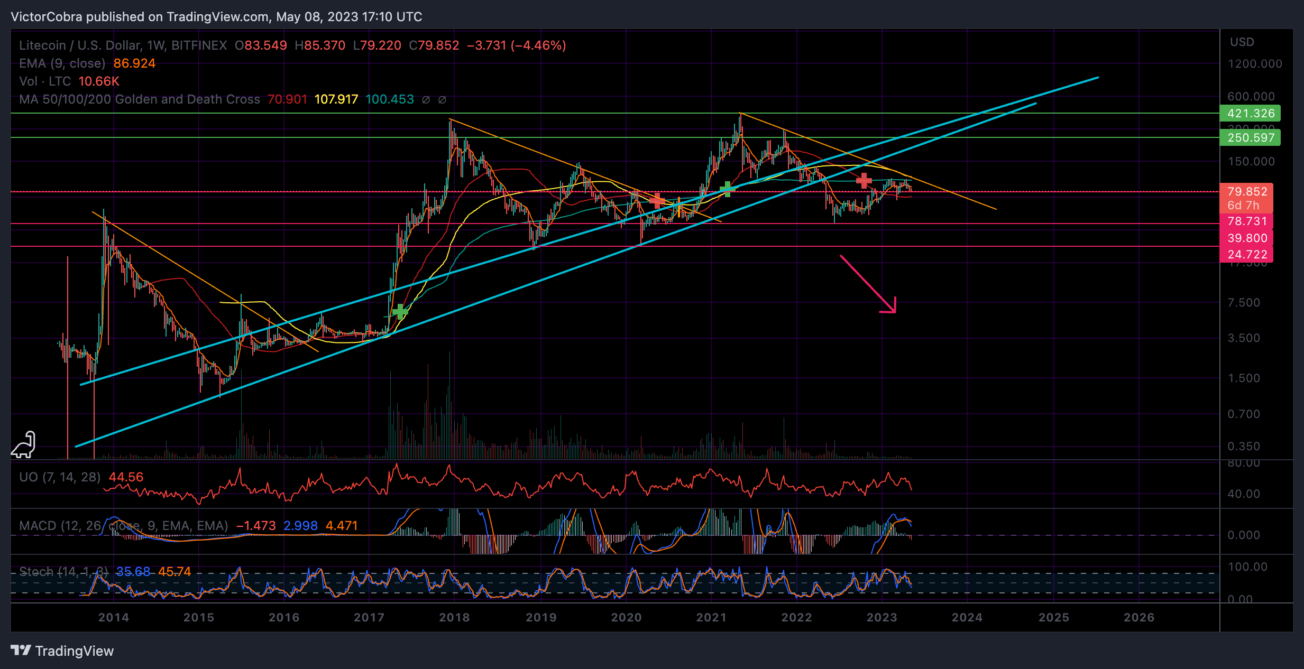This screenshot has width=1304, height=669.
Task: Click the VictorCobra published header text
Action: pos(216,17)
